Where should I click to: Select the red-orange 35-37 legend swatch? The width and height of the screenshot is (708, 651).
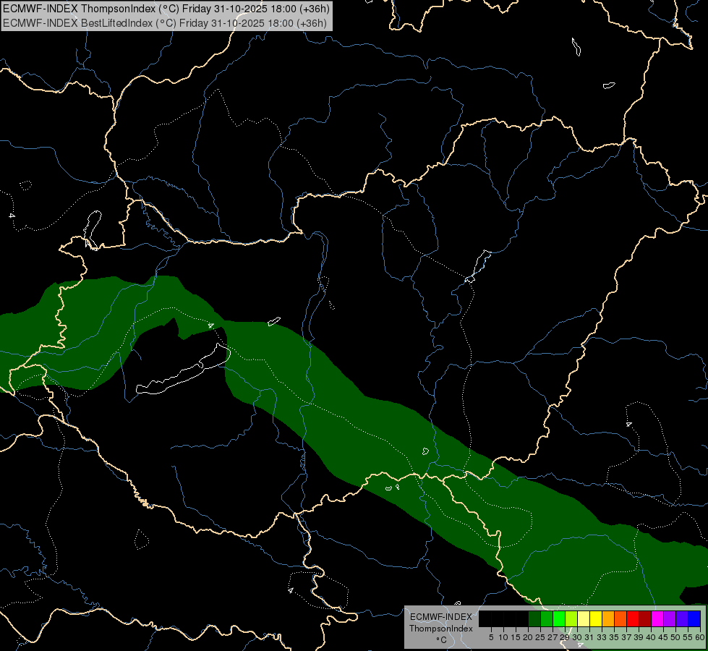pyautogui.click(x=620, y=618)
